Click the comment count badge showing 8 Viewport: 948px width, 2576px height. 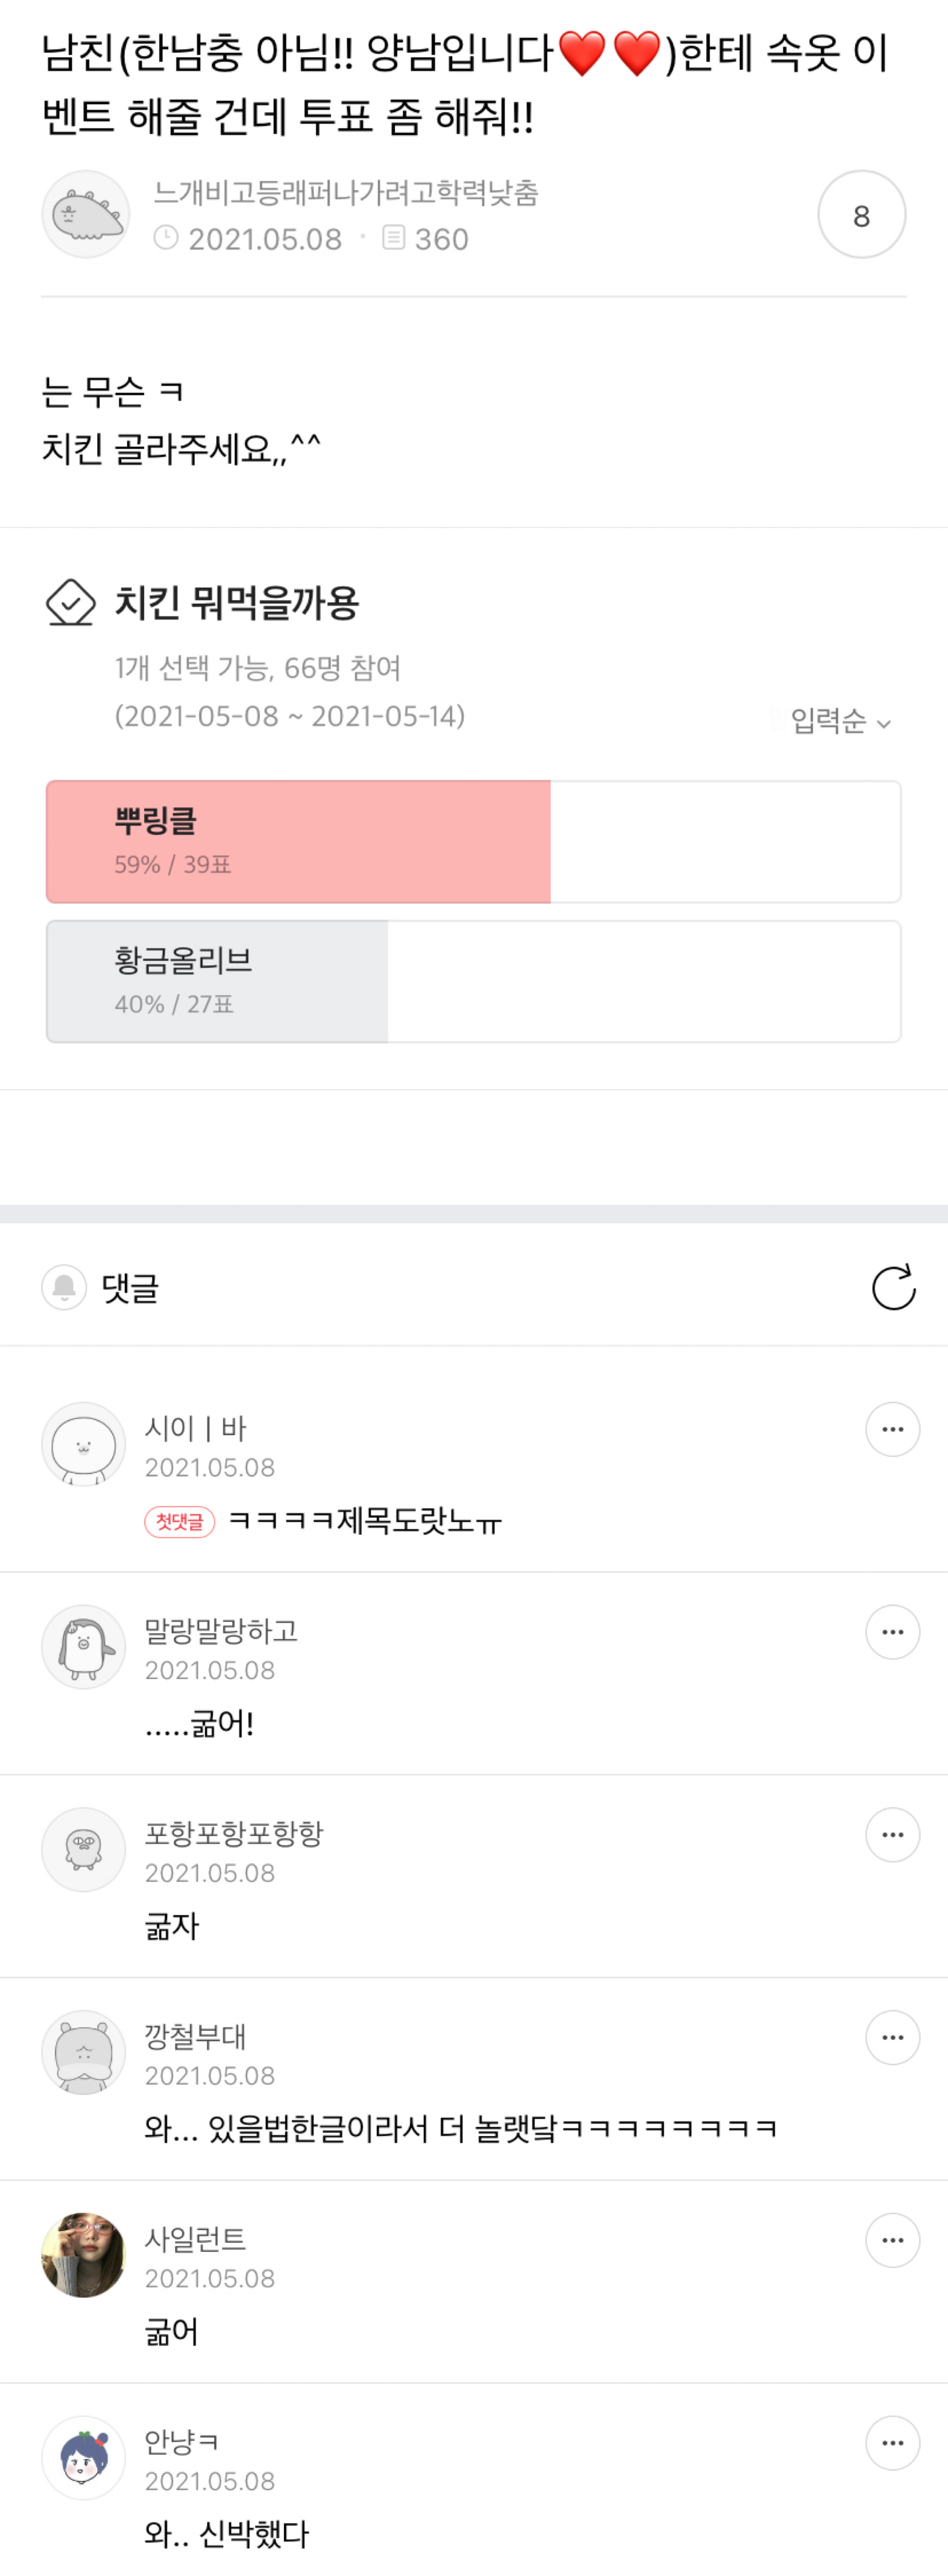click(861, 215)
